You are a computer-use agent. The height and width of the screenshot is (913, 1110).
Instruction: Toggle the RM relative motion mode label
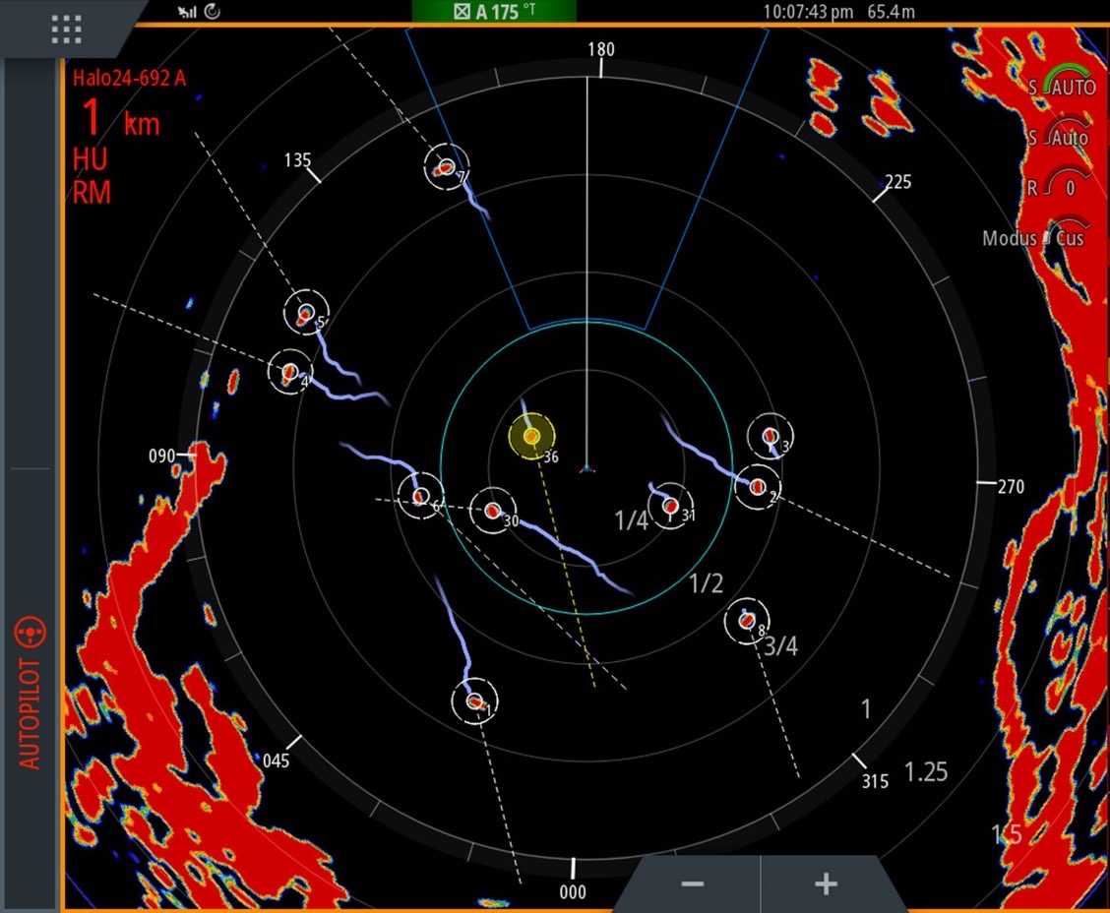[92, 193]
